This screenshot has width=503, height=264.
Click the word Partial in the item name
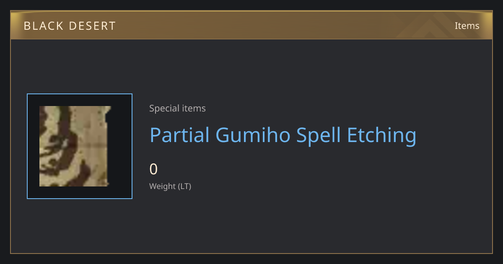tap(179, 135)
